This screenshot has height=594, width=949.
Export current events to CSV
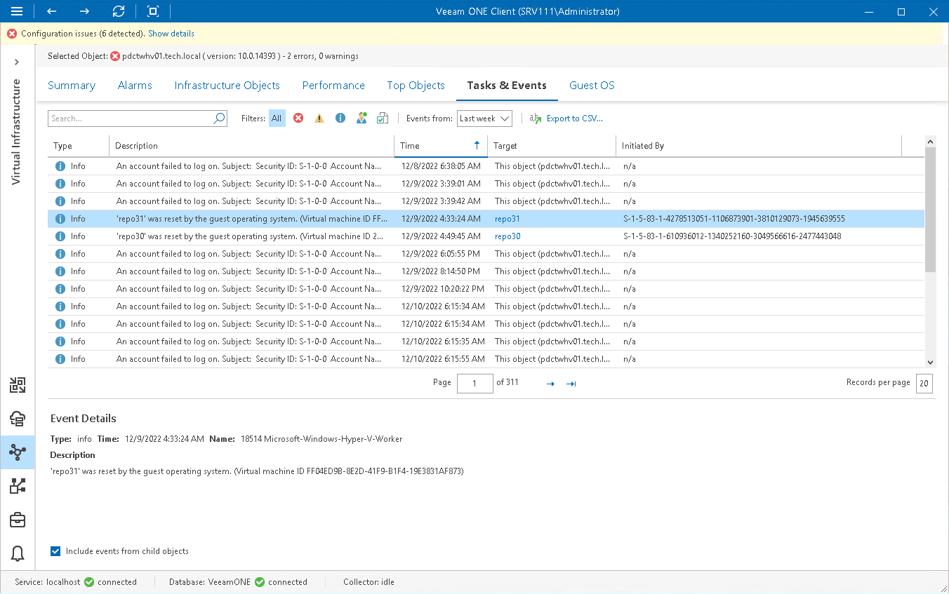coord(573,118)
